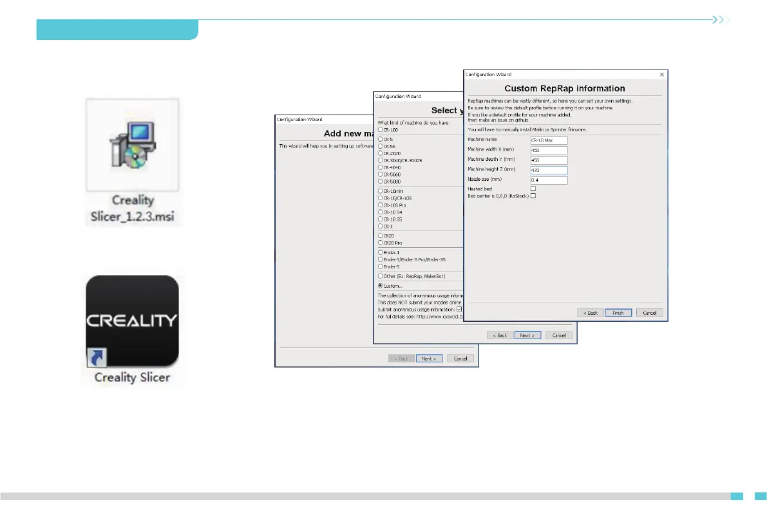Select the CR20 Pro radio button
The height and width of the screenshot is (511, 767).
point(380,243)
